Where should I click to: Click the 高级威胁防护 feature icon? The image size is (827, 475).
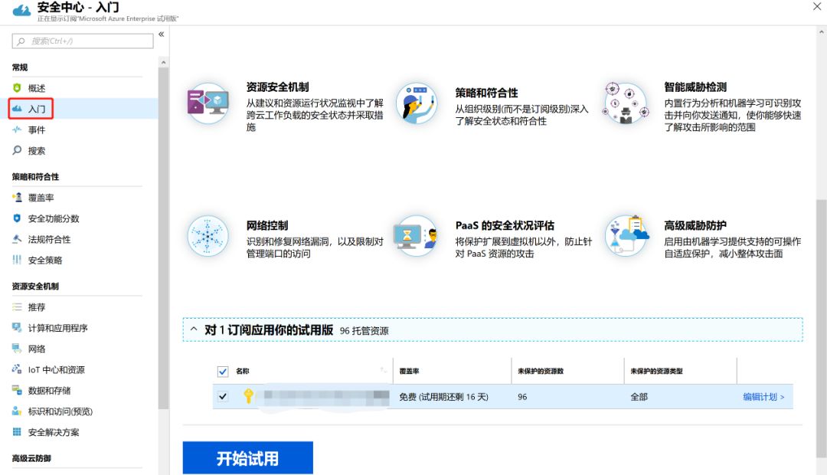(625, 235)
